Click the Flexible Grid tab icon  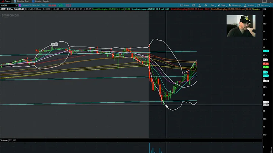[x=15, y=1]
